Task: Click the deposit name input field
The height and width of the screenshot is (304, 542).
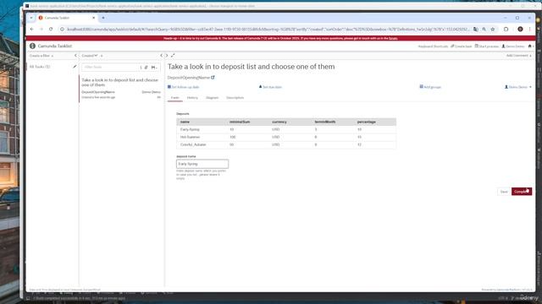Action: click(202, 164)
